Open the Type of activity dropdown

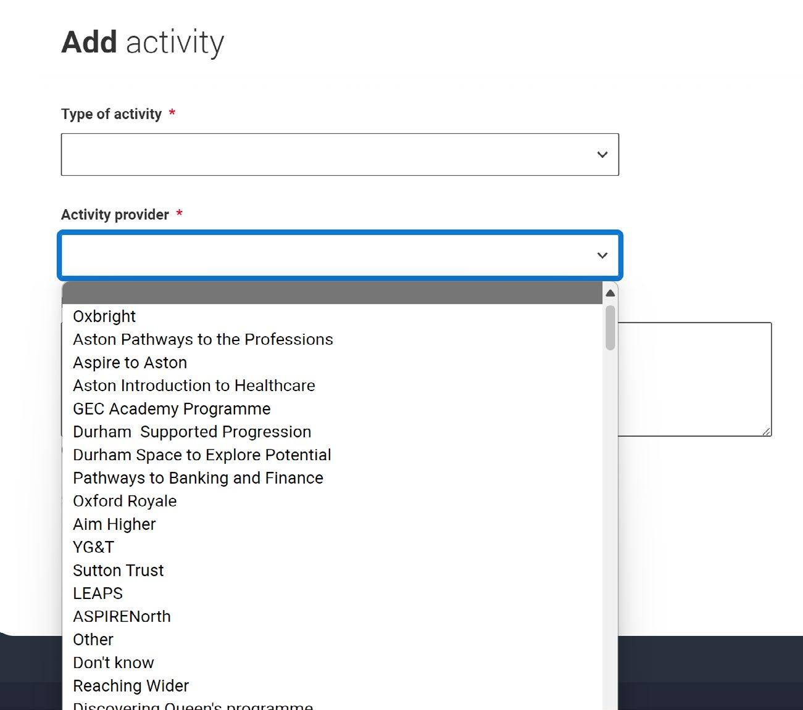click(339, 154)
